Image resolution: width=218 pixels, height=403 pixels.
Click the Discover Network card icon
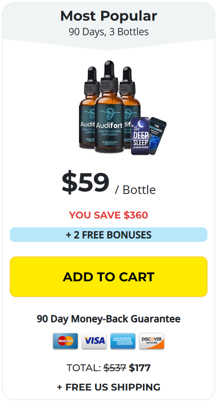[x=152, y=341]
